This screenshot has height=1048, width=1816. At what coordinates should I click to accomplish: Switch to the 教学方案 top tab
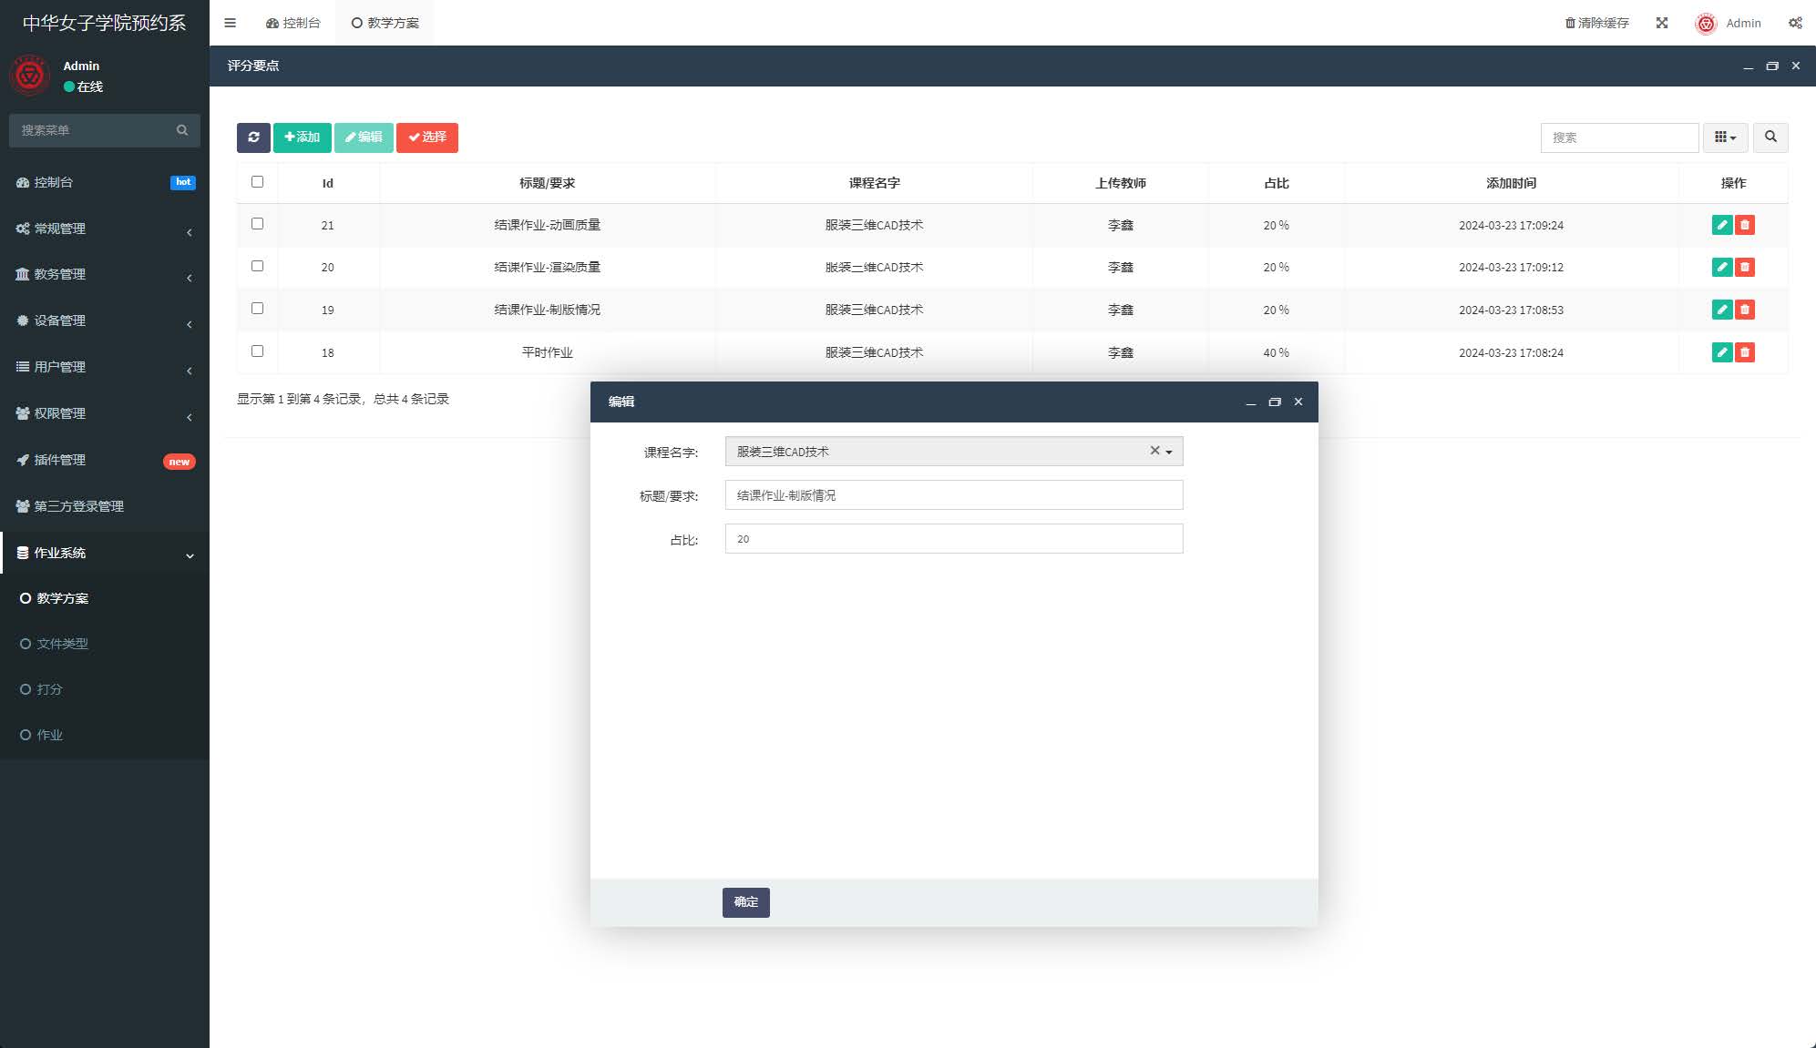[x=385, y=23]
